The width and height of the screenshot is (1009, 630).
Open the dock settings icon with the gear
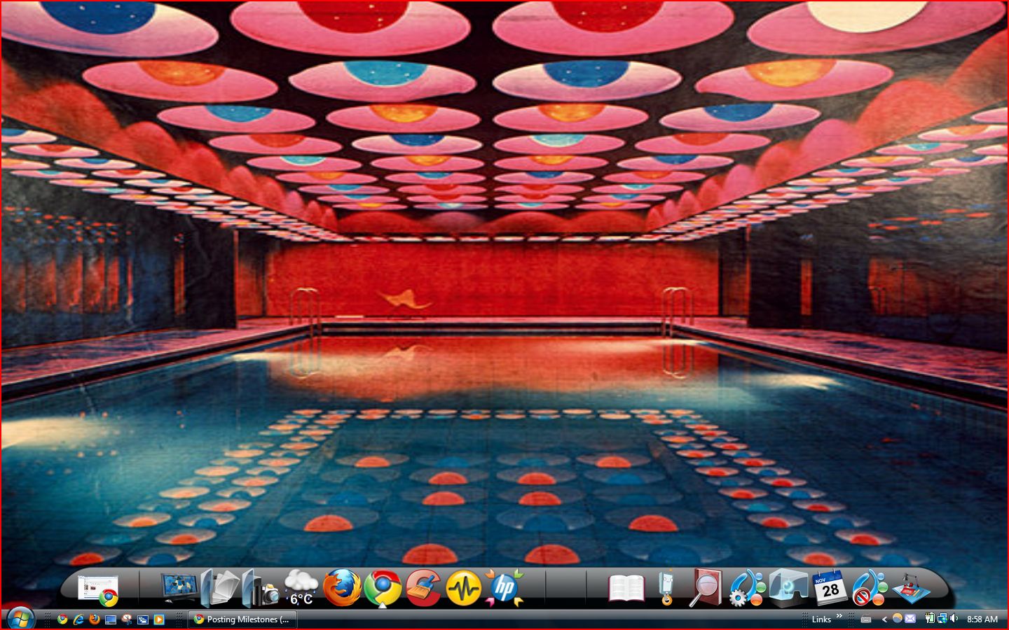[x=747, y=588]
